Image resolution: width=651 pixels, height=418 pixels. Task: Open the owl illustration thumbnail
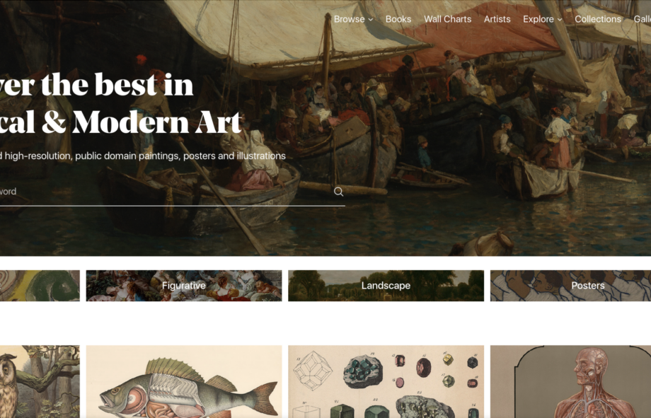click(x=40, y=381)
